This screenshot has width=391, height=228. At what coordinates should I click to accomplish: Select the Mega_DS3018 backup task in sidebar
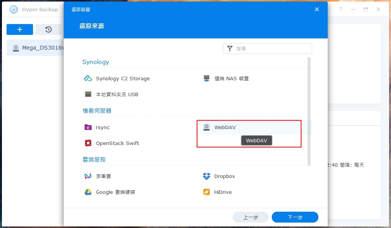coord(35,48)
